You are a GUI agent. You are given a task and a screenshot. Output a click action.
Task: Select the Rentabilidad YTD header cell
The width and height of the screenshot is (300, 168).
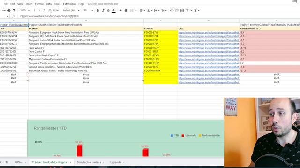coord(270,28)
